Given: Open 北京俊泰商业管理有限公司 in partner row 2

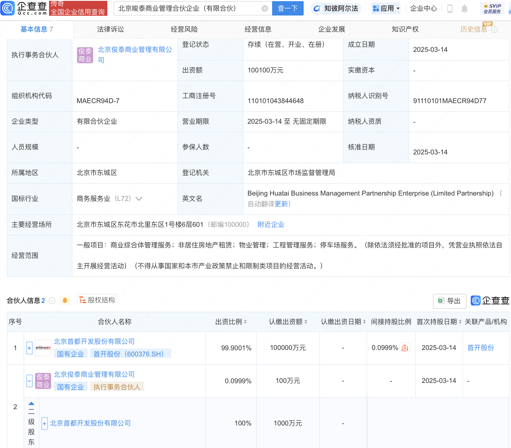Looking at the screenshot, I should point(94,374).
